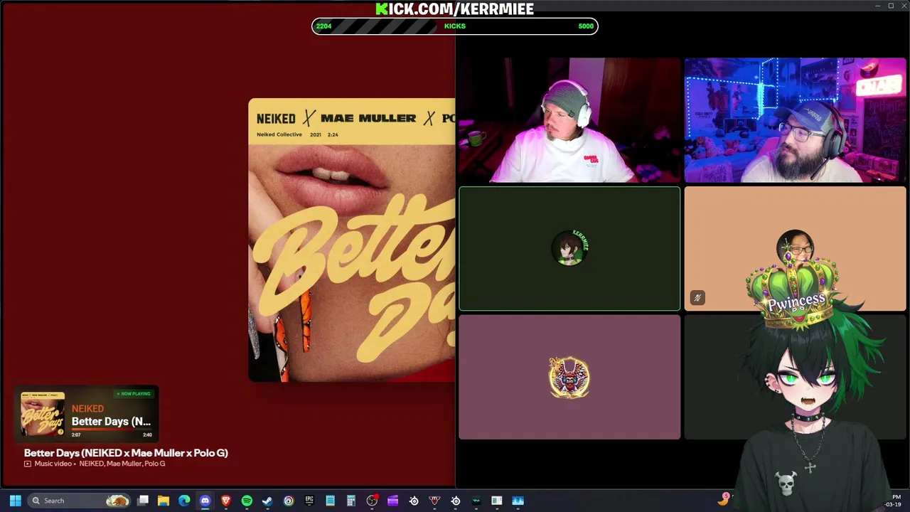Open Epic Games Launcher from the taskbar
This screenshot has width=910, height=512.
pyautogui.click(x=309, y=501)
